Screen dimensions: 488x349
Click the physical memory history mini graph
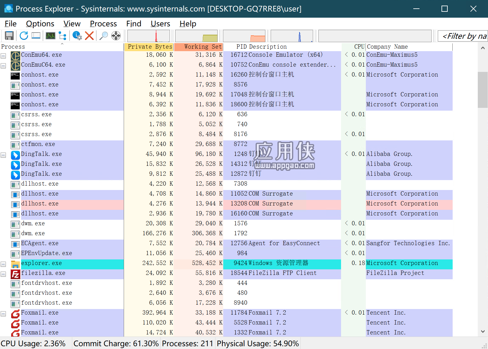coord(244,36)
